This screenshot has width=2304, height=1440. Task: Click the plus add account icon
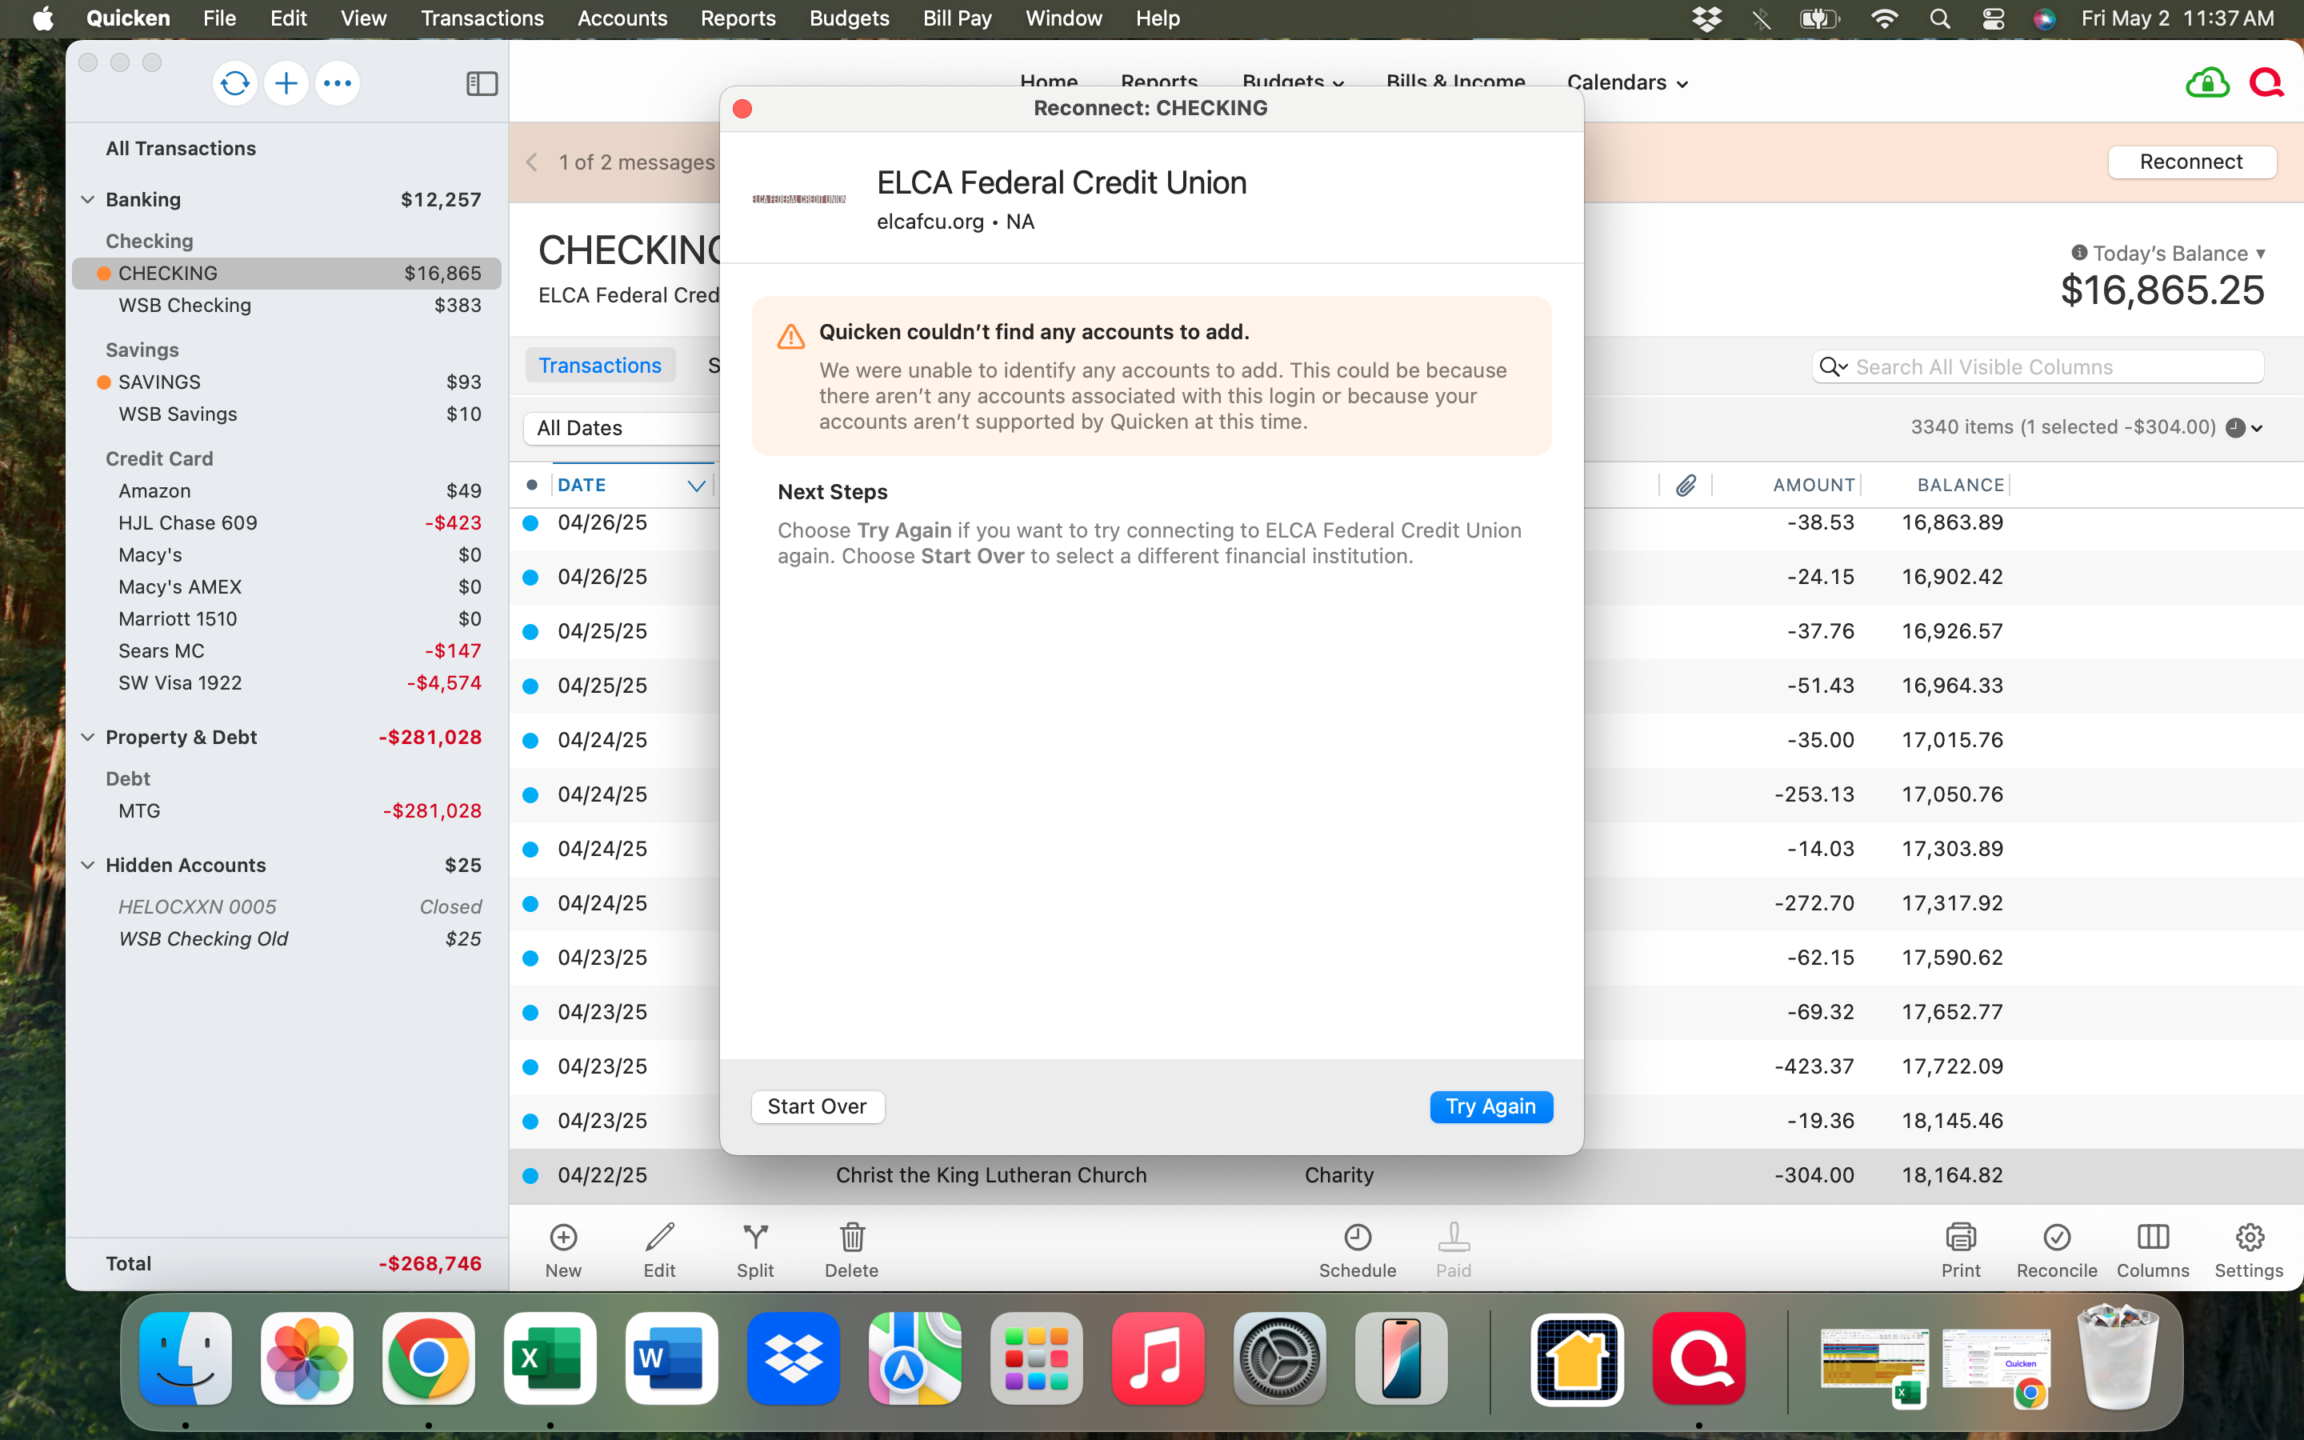(286, 84)
